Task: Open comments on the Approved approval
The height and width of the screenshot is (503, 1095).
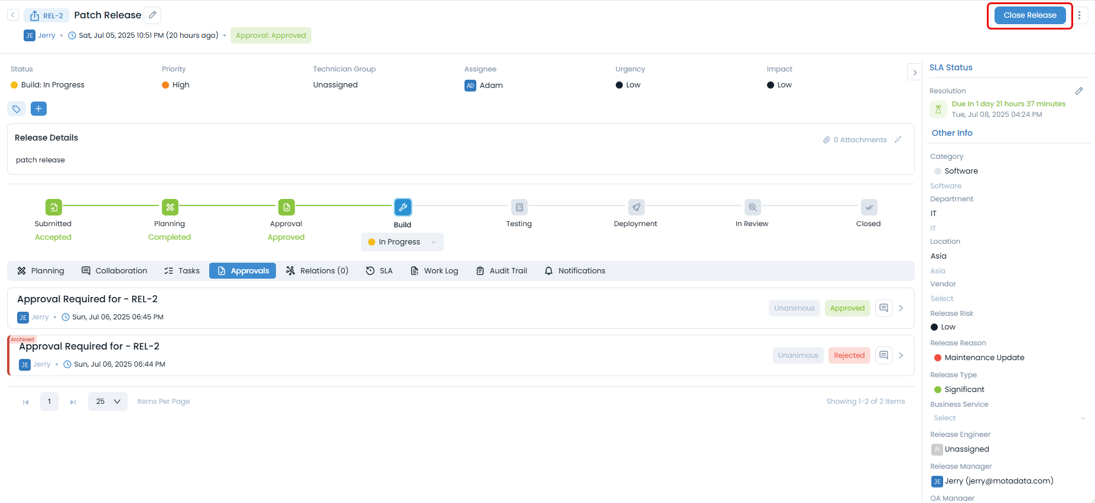Action: coord(883,308)
